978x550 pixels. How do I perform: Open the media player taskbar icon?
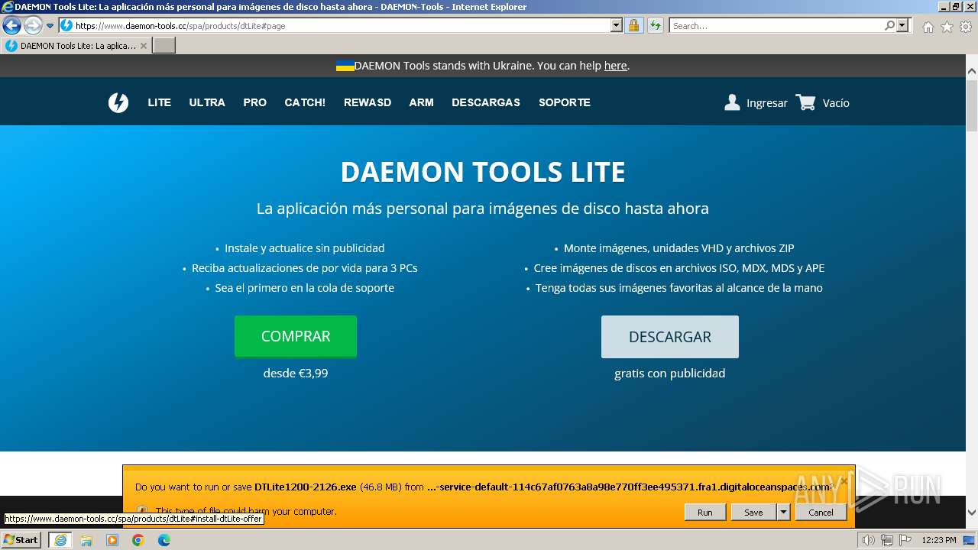coord(112,540)
